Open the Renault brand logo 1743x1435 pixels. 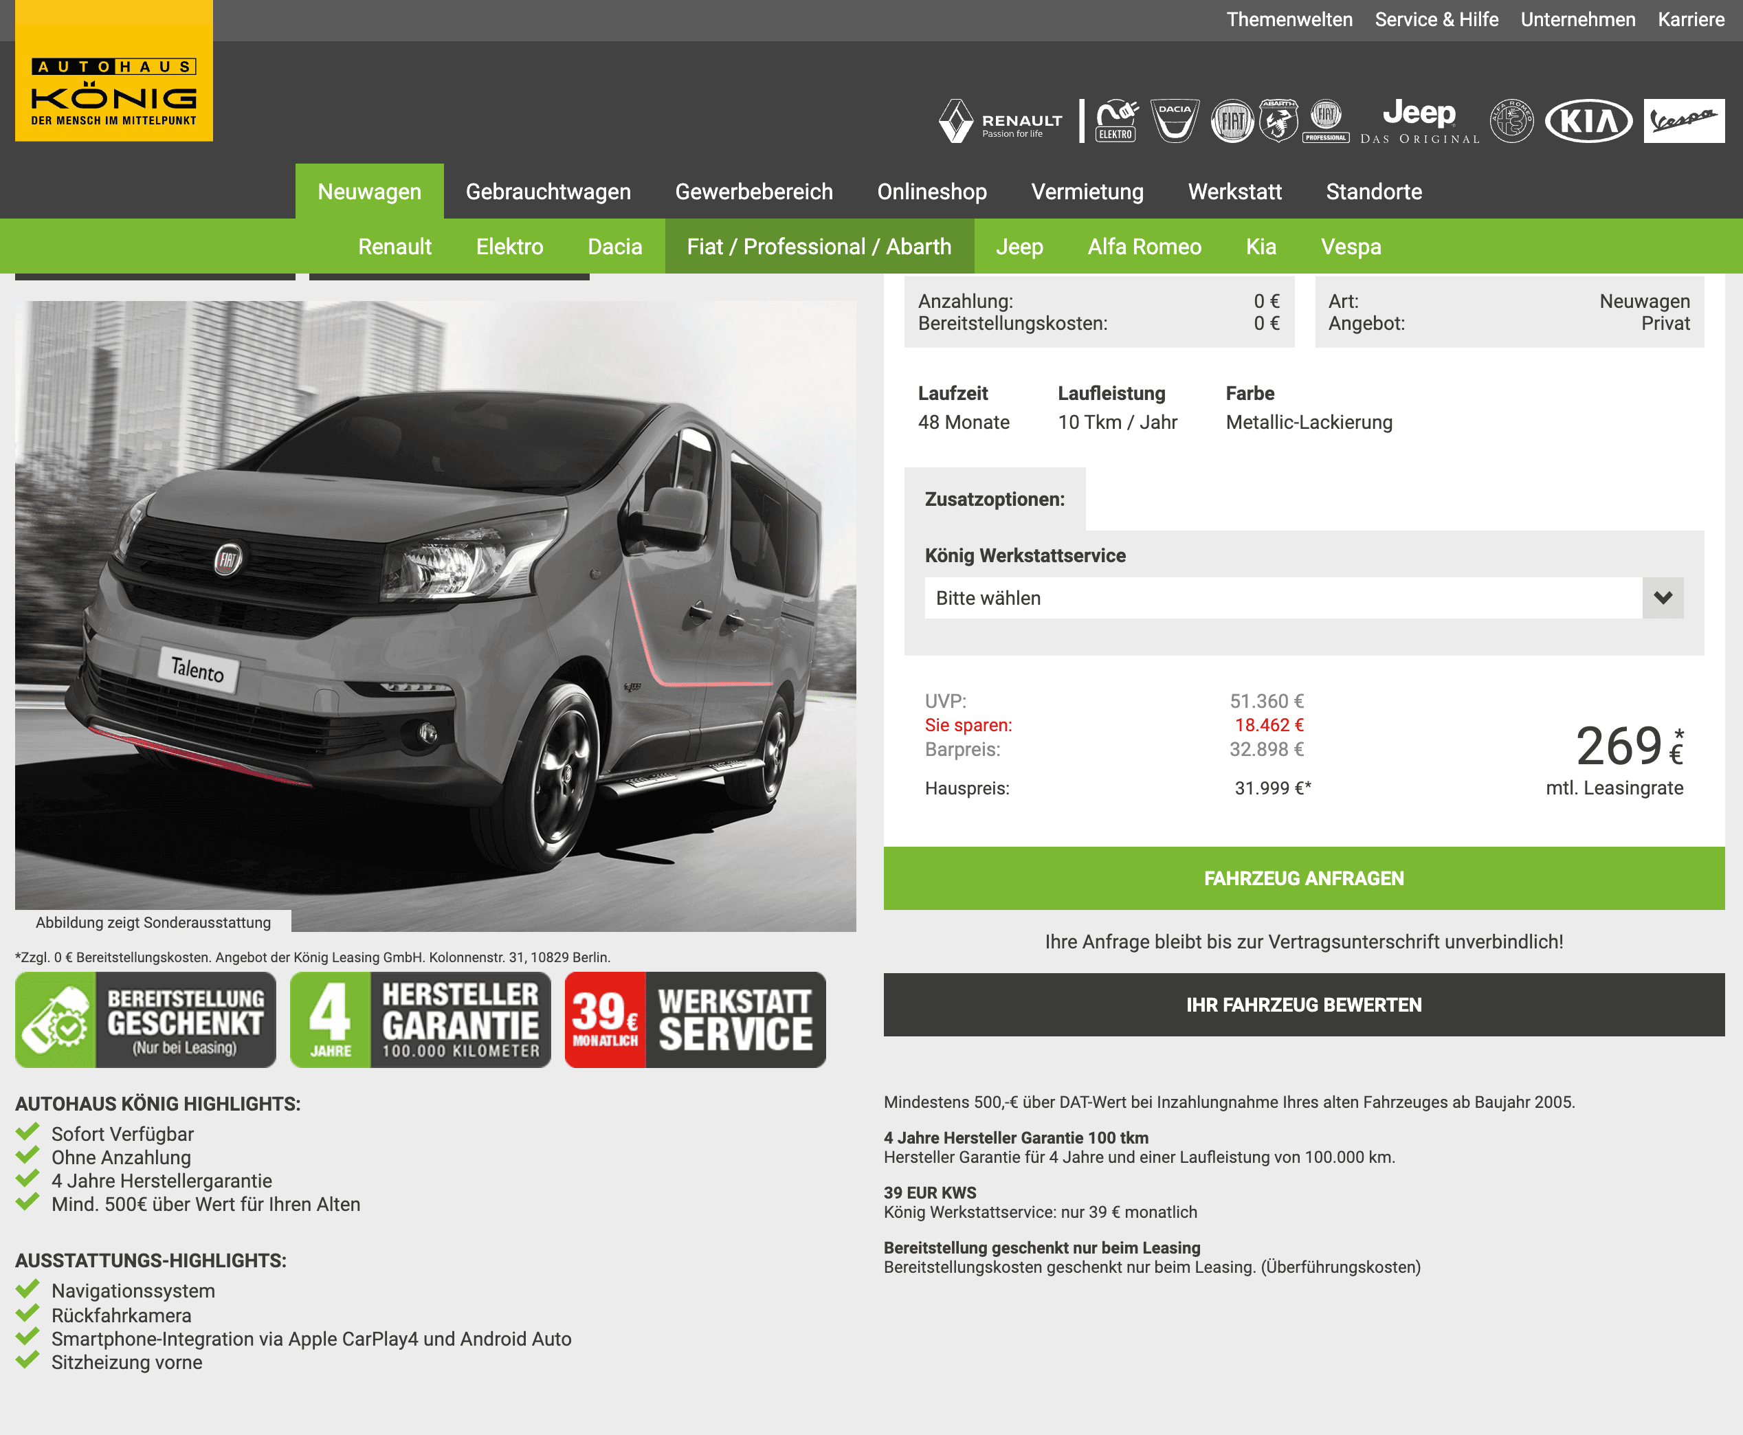[1001, 122]
